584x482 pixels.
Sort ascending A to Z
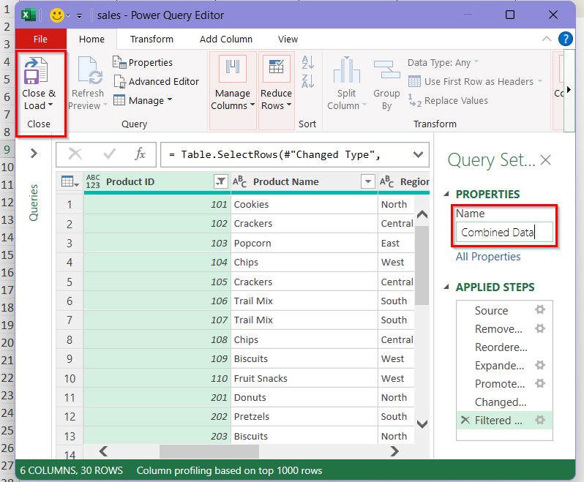[x=308, y=62]
